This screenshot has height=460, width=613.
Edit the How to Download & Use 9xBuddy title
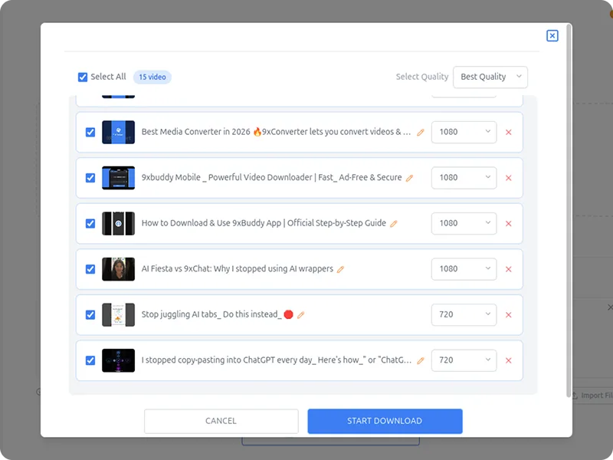tap(394, 223)
